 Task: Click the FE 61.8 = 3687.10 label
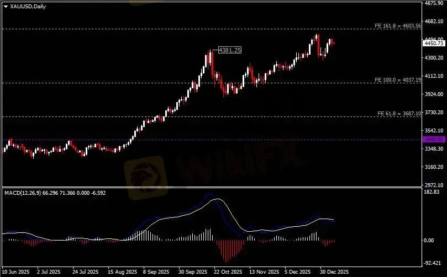[399, 114]
